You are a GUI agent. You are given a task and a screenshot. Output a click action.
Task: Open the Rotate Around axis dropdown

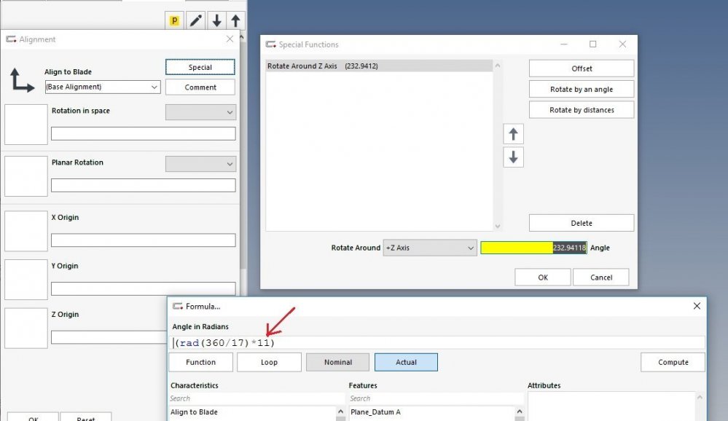tap(429, 248)
